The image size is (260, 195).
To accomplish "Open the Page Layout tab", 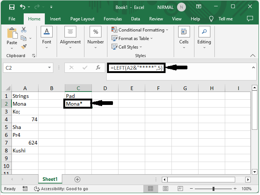I will (82, 19).
